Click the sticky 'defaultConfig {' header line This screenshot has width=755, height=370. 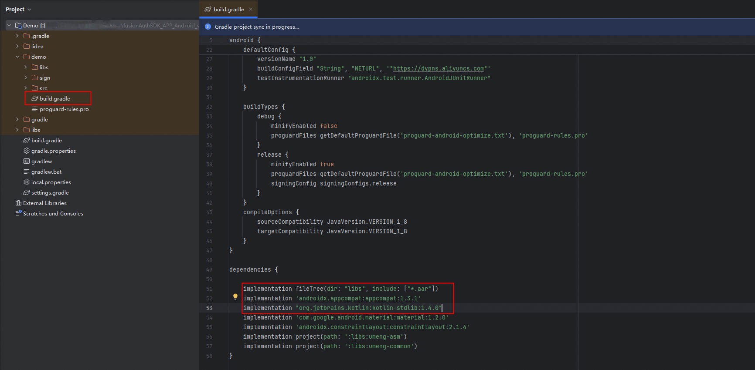(269, 50)
